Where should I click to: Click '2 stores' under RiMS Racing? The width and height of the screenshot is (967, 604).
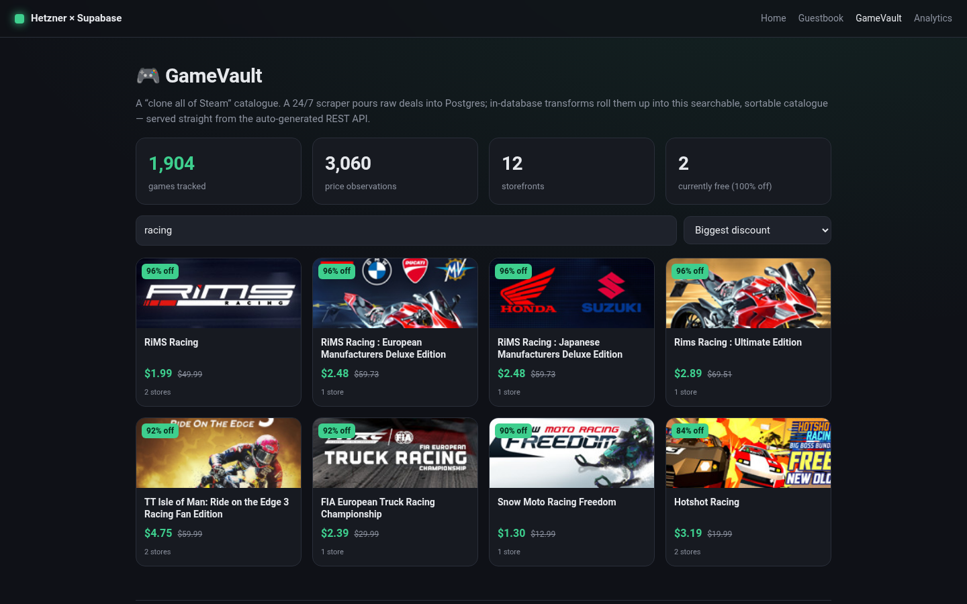(158, 392)
